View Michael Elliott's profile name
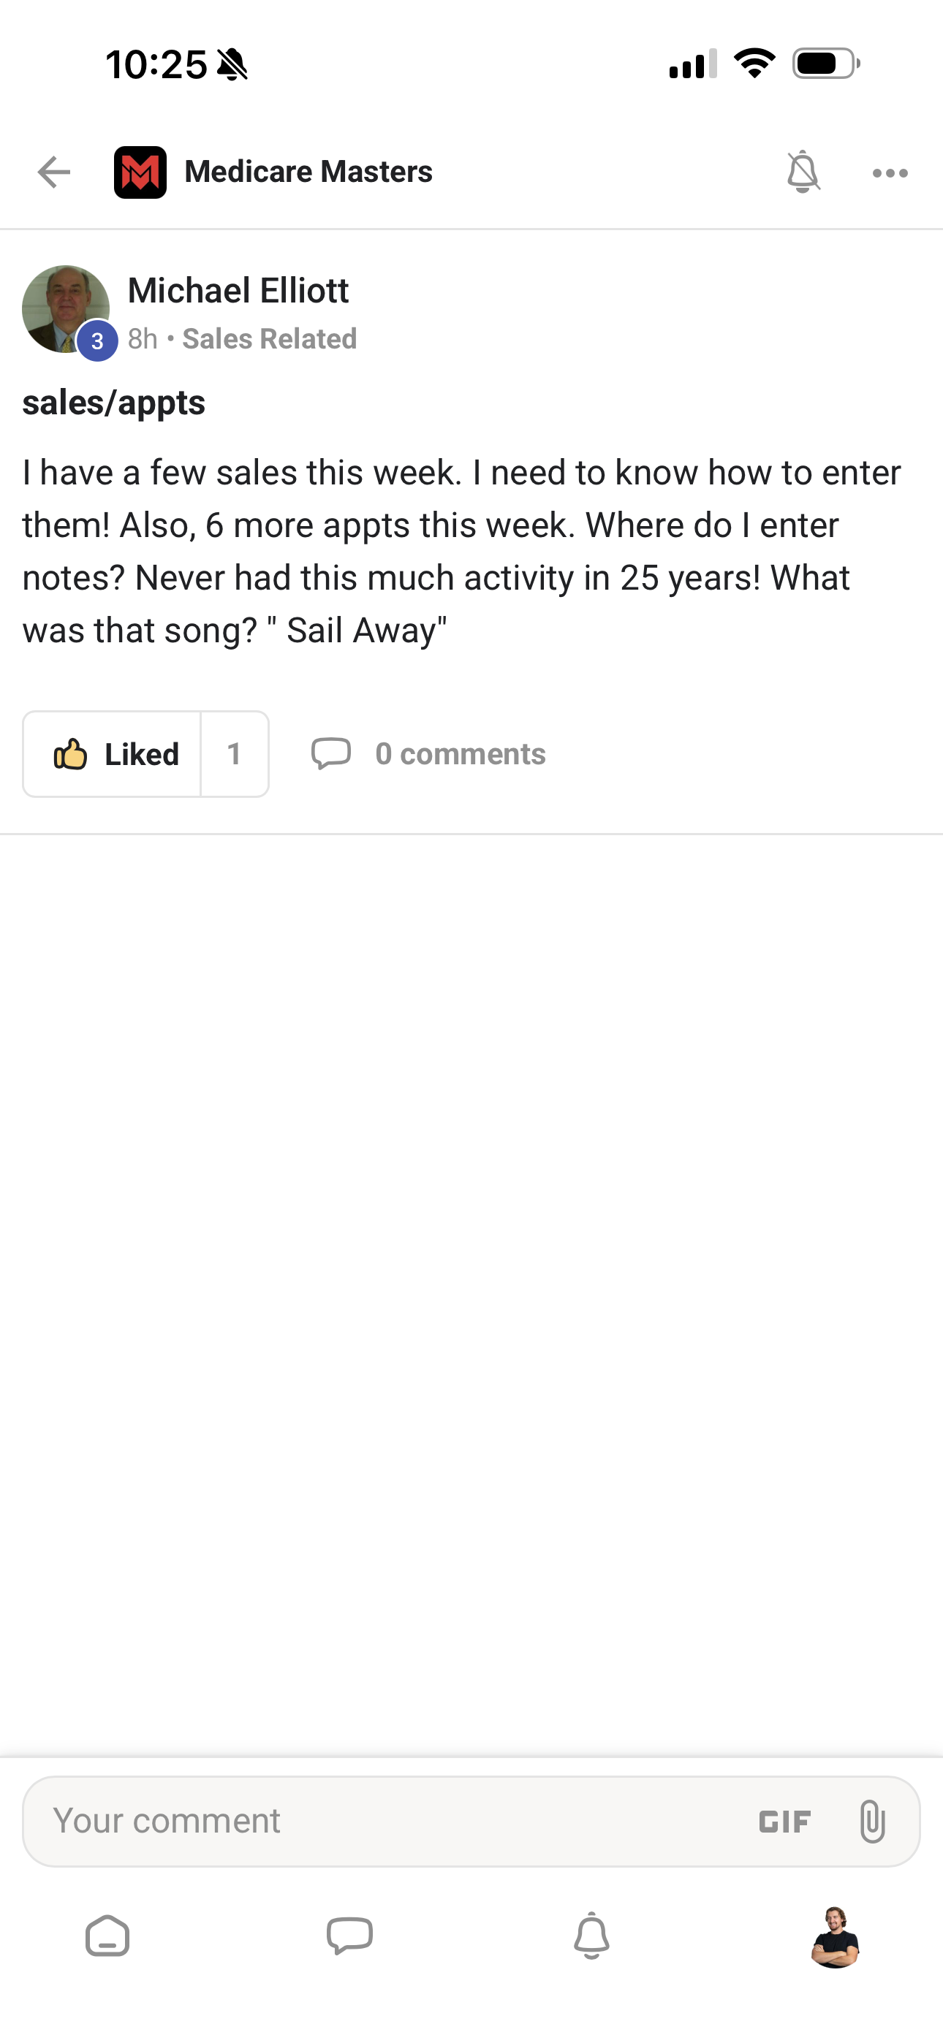943x2043 pixels. point(238,291)
